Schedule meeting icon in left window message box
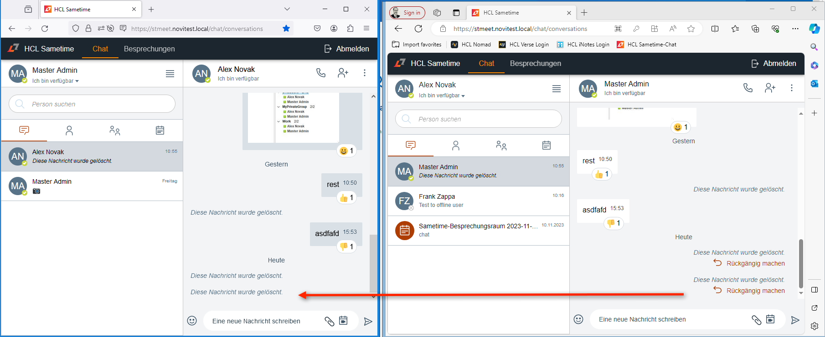 point(343,321)
